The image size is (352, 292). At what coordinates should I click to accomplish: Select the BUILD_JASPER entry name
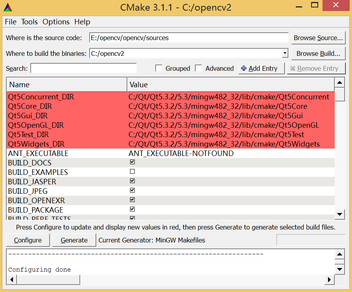32,182
